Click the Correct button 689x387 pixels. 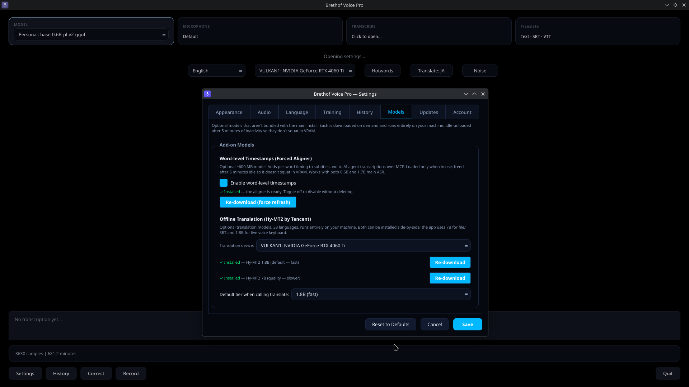pos(96,373)
